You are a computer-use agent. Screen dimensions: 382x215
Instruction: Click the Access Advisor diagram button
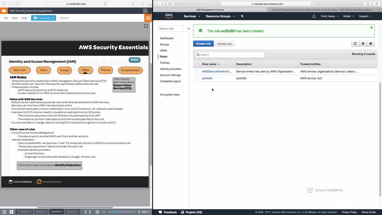click(130, 70)
